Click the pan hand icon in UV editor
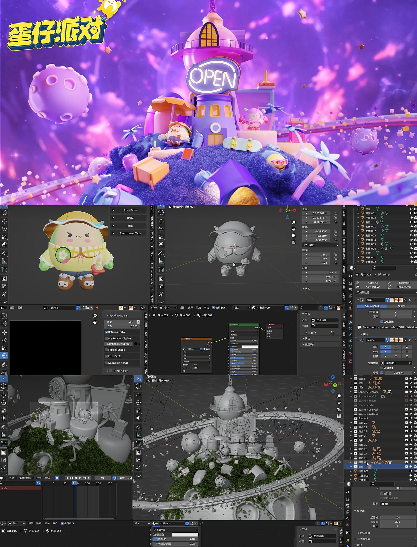 click(x=95, y=322)
